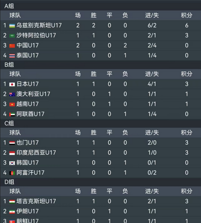Click the UAE U17 flag icon
201x223 pixels.
point(12,114)
